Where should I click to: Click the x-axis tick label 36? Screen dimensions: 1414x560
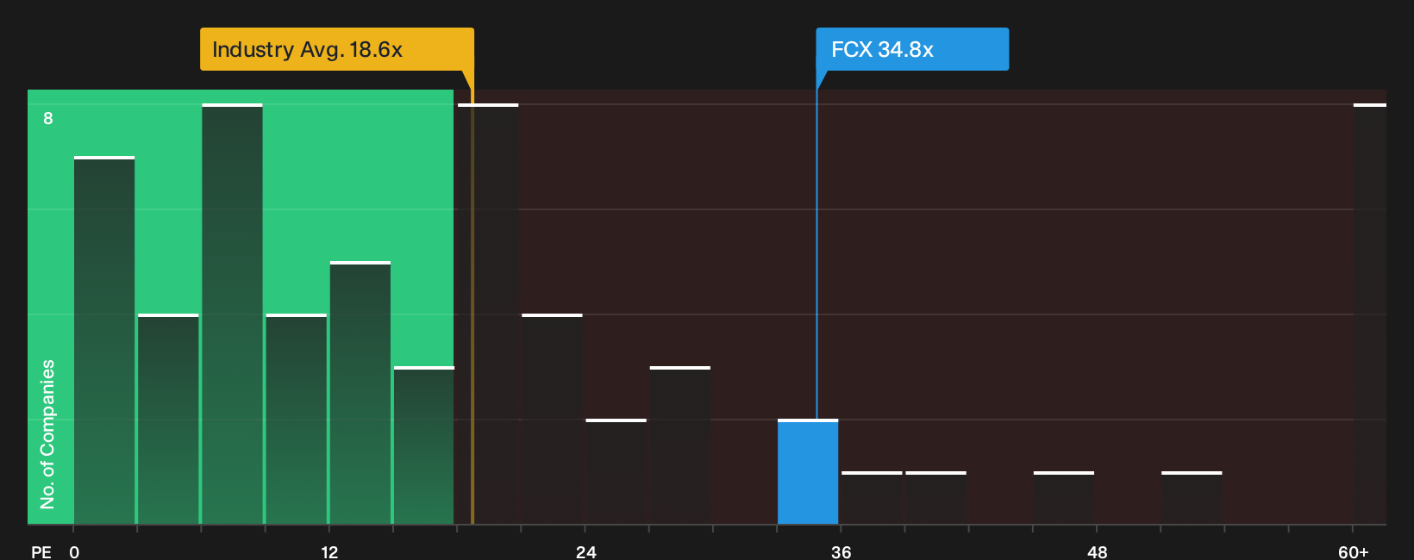(842, 551)
